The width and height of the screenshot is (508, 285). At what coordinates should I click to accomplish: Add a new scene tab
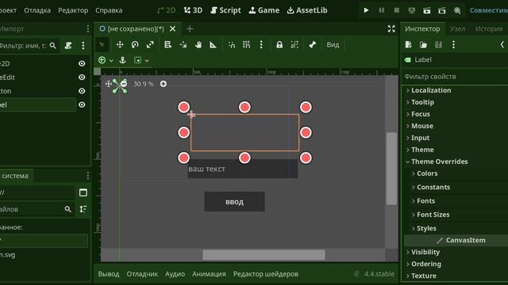click(190, 28)
